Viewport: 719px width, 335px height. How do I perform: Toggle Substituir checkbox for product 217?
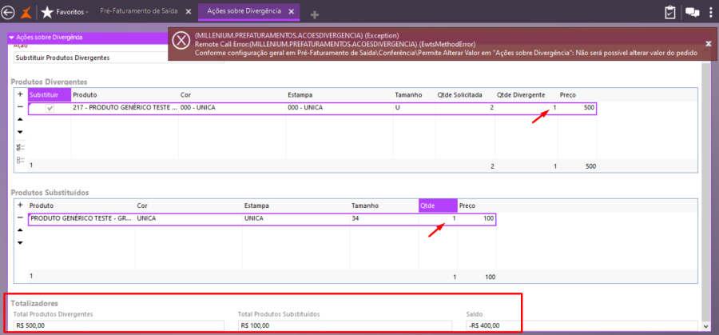pyautogui.click(x=50, y=109)
